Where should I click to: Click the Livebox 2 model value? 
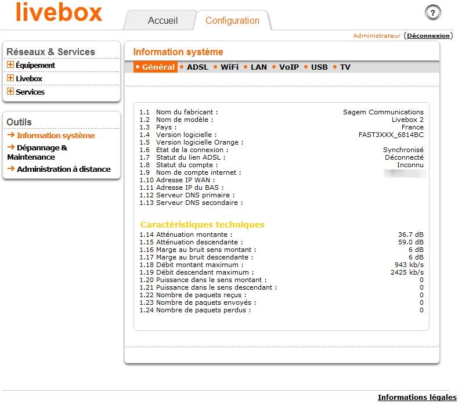point(407,120)
